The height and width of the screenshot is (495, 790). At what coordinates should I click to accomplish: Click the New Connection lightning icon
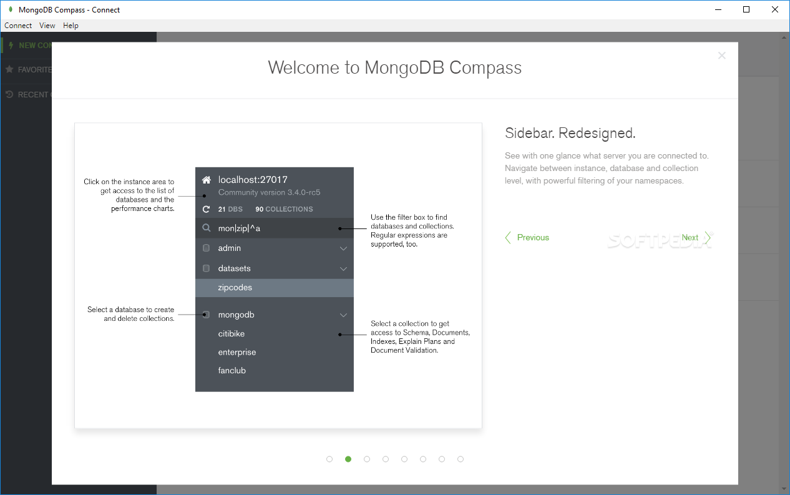coord(11,45)
